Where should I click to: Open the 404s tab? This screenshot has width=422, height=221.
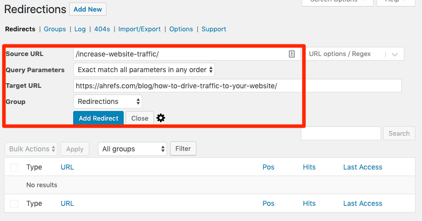coord(102,29)
